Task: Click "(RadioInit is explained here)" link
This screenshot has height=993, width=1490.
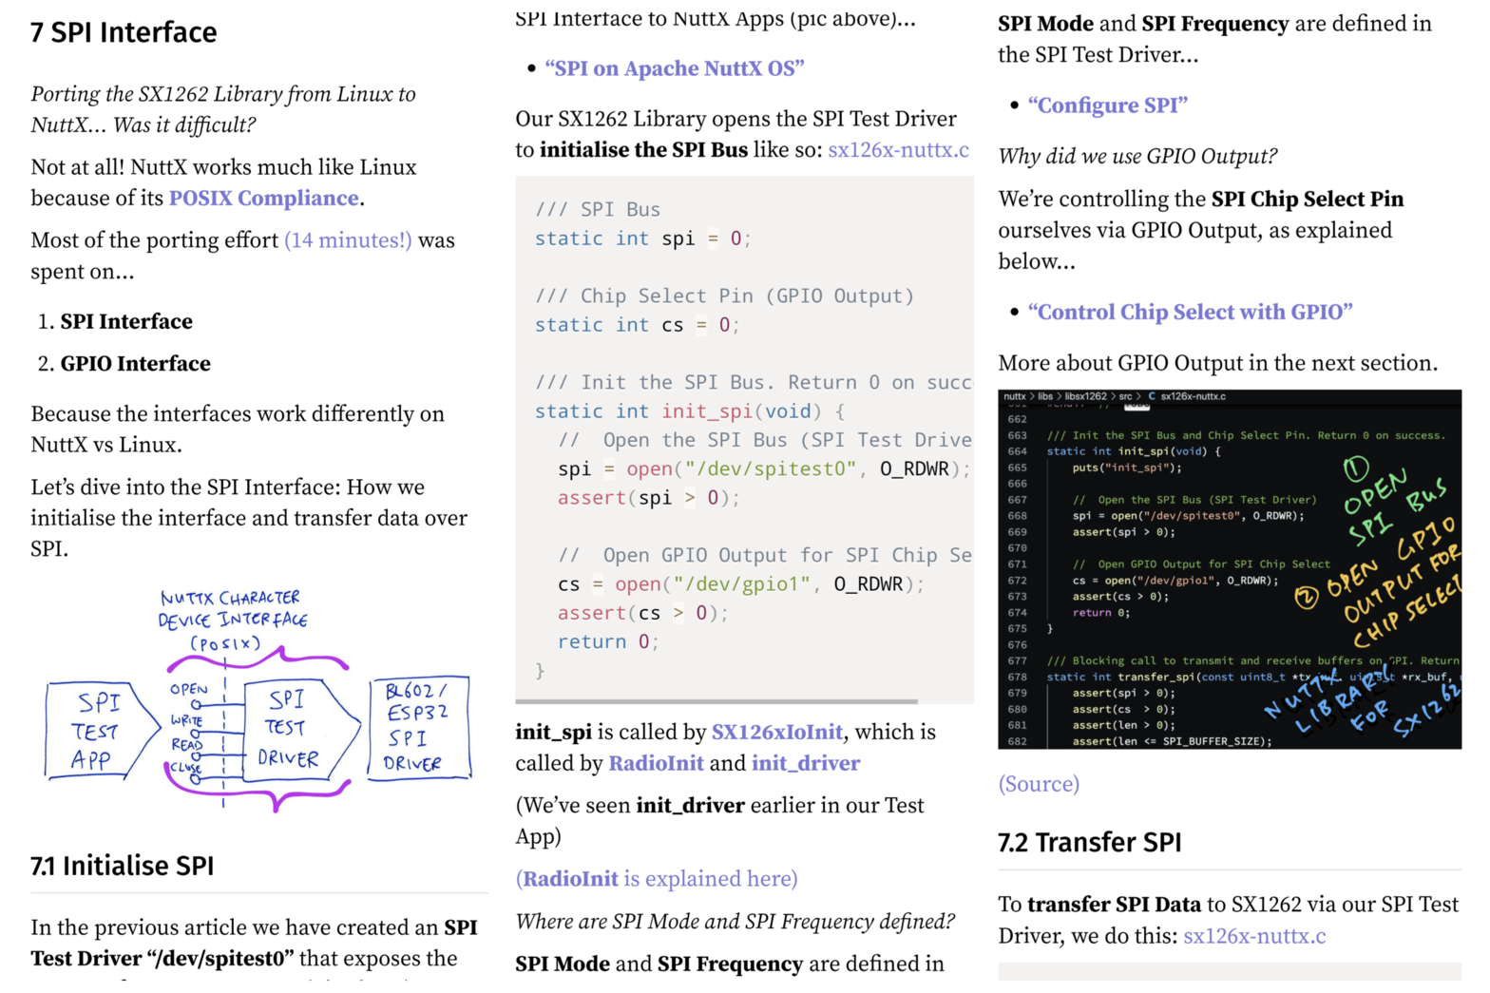Action: coord(657,879)
